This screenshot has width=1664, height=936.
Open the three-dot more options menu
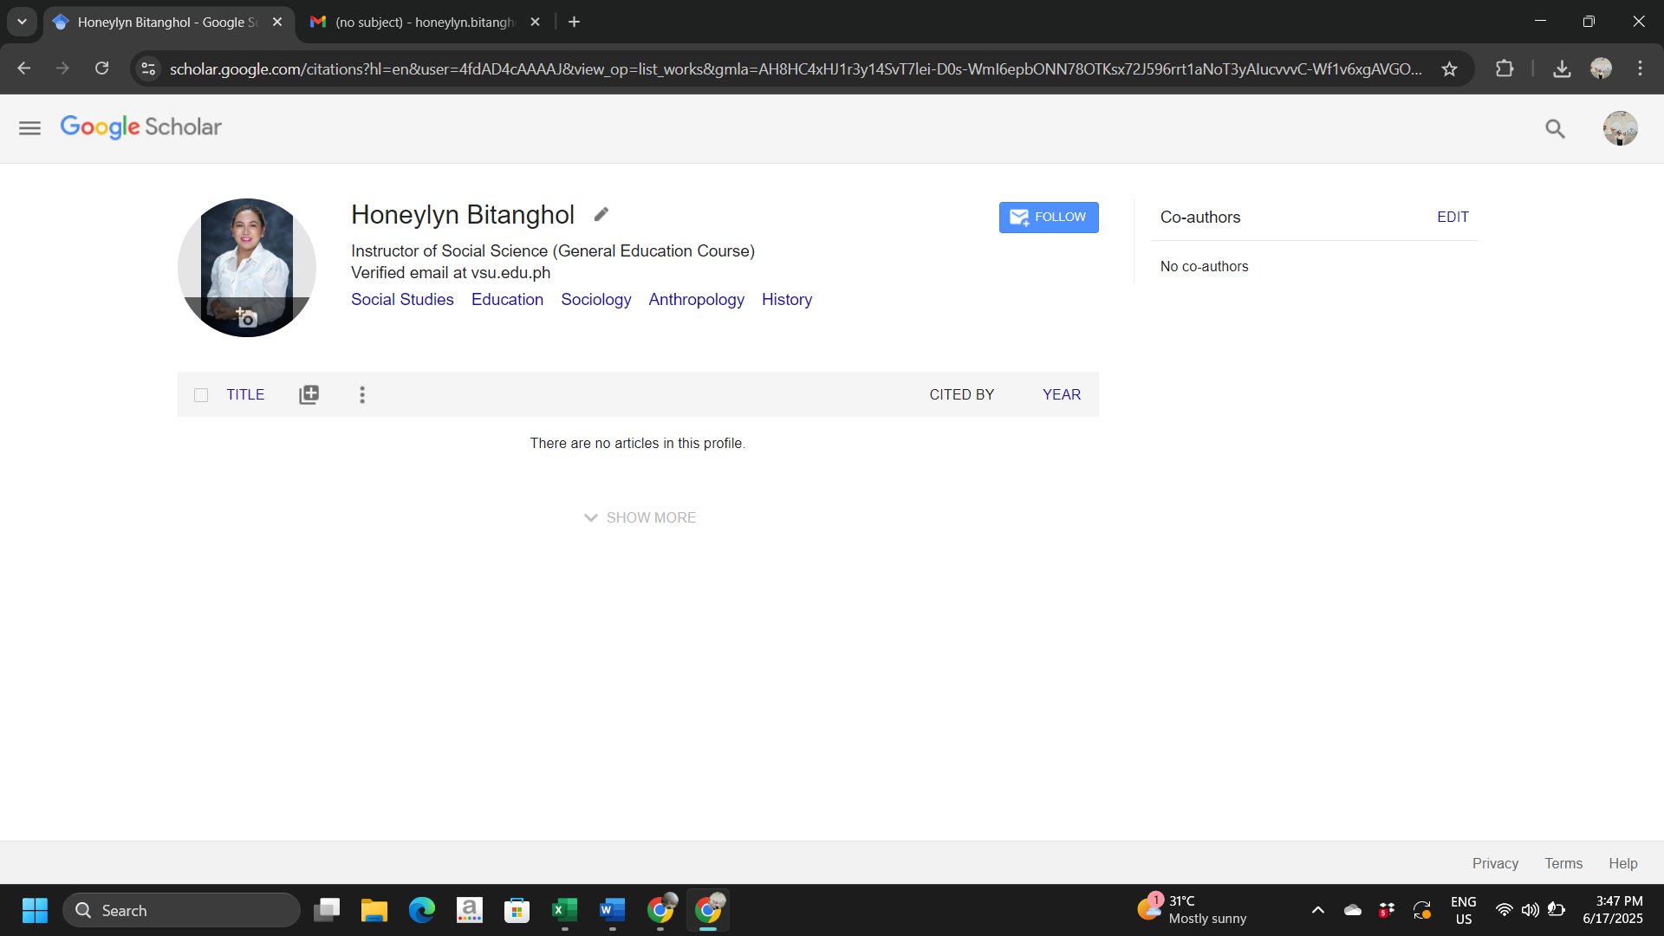point(362,394)
